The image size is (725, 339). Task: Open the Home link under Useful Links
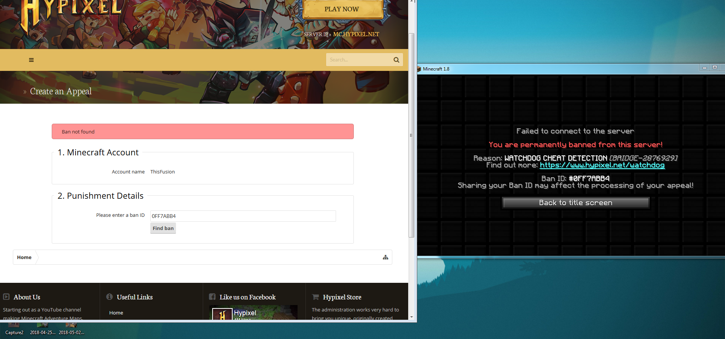coord(116,313)
